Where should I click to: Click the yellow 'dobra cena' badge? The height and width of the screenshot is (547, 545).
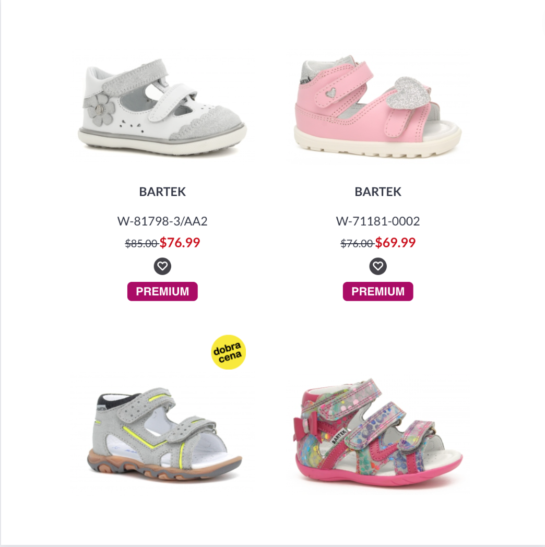228,352
